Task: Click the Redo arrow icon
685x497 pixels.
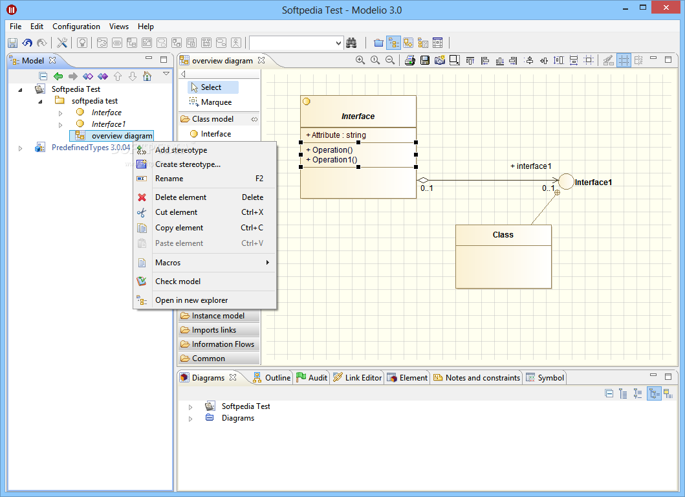Action: coord(41,43)
